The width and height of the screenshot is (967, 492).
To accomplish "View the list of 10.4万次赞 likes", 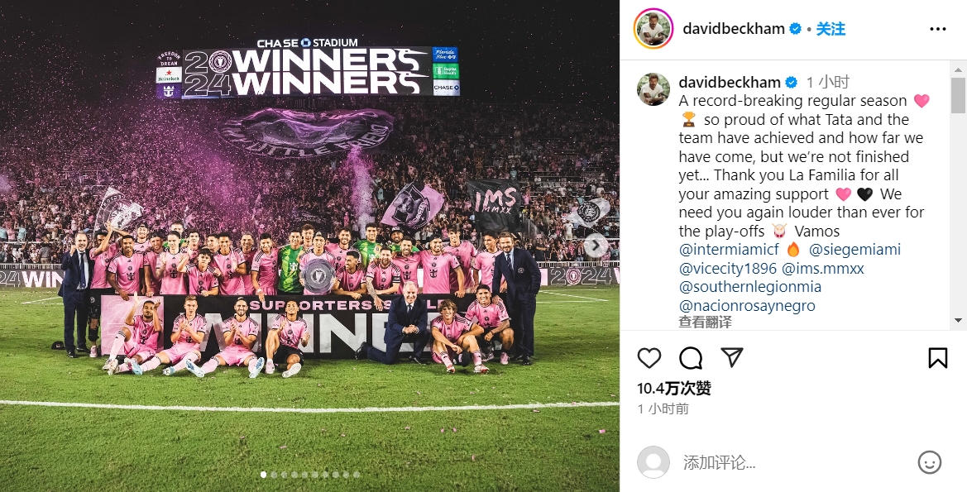I will (x=674, y=389).
